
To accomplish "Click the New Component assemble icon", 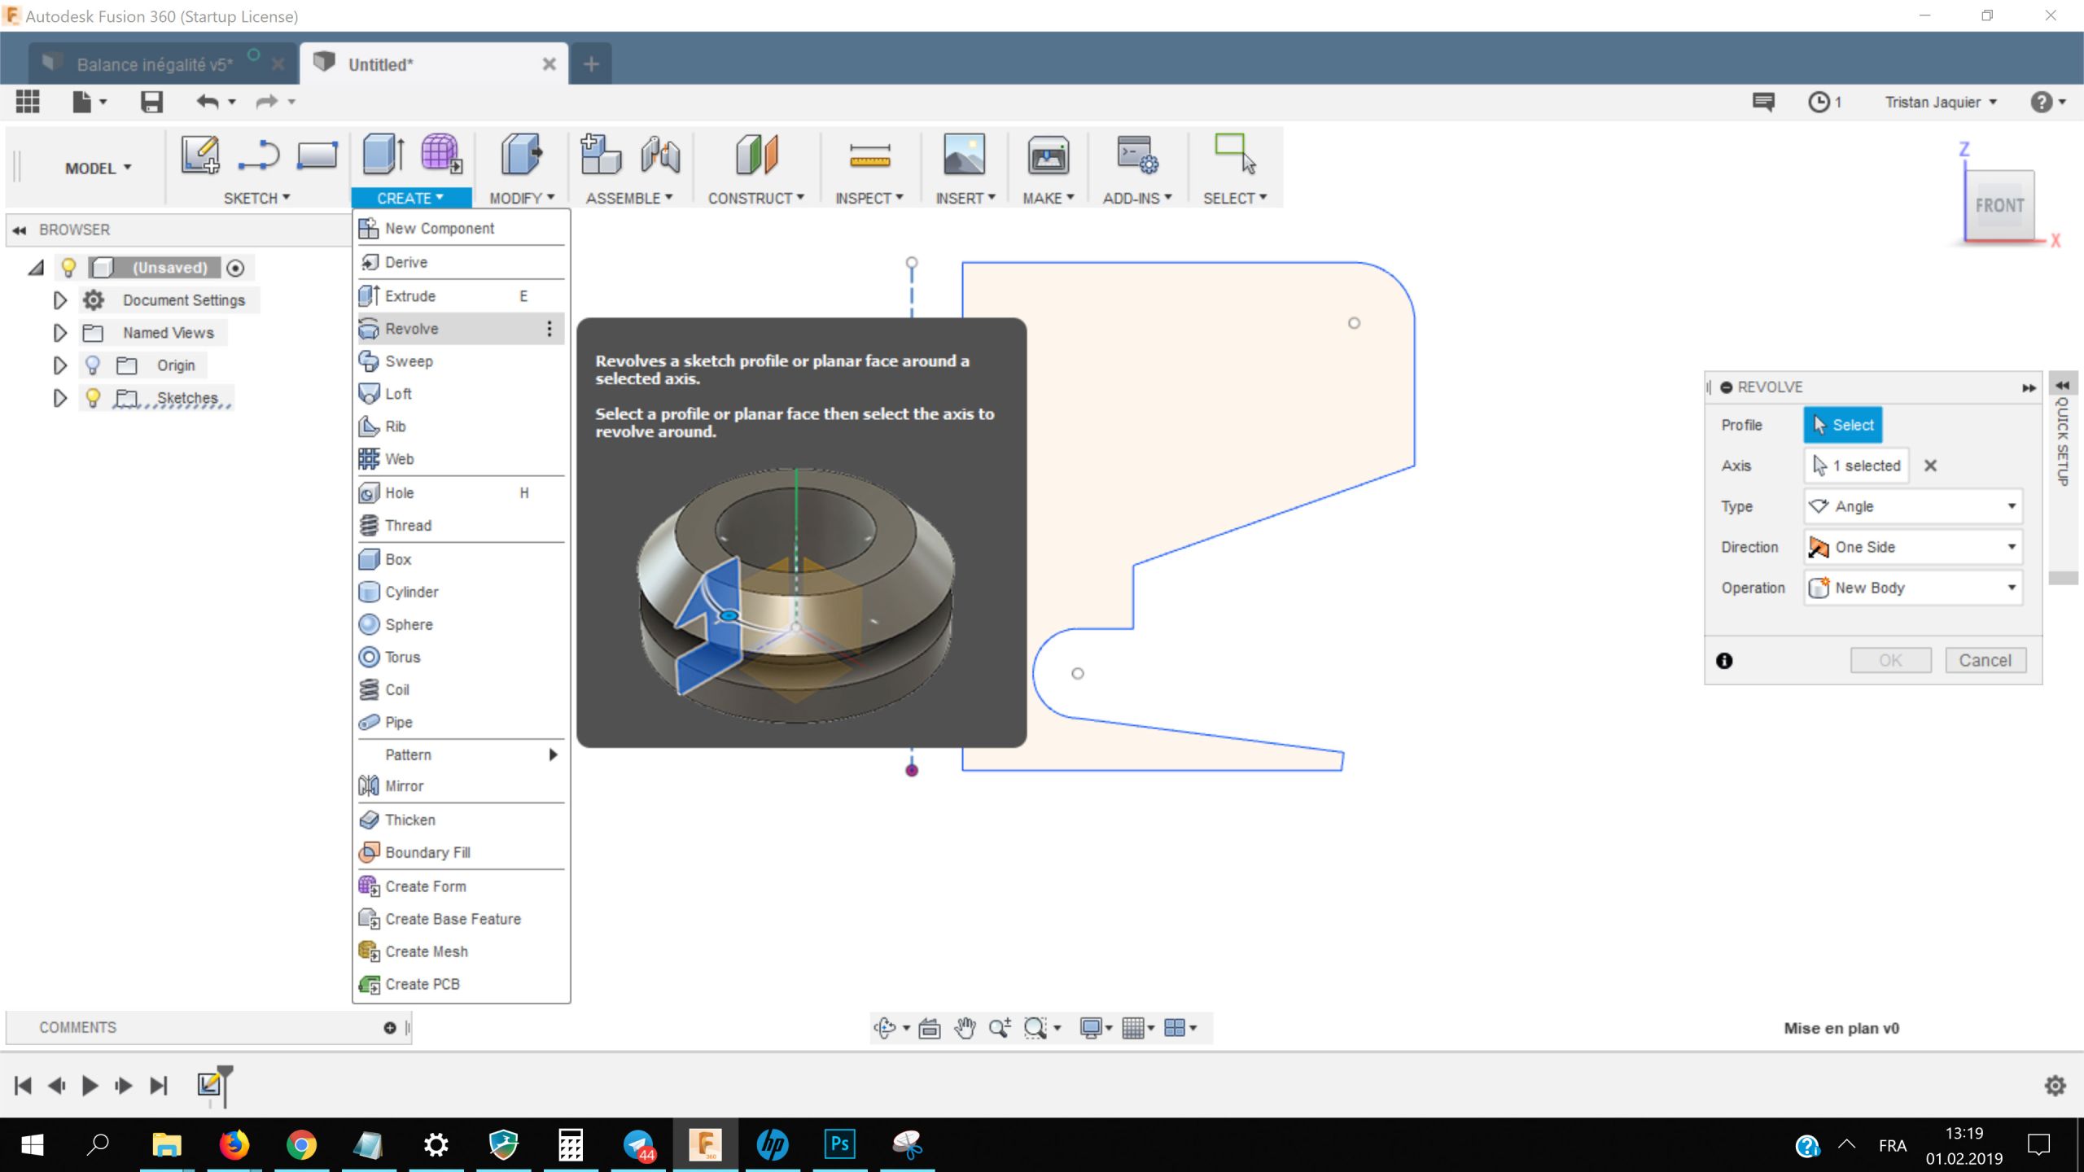I will coord(601,154).
